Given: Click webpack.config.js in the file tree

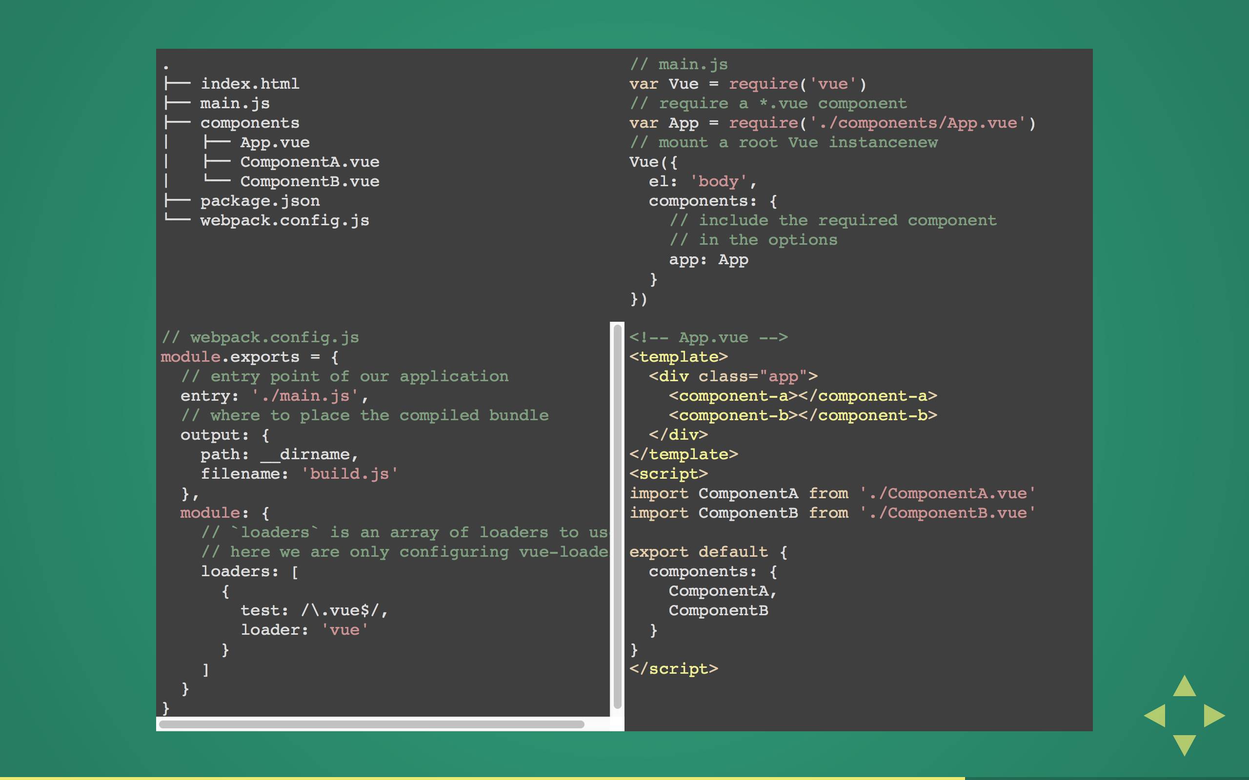Looking at the screenshot, I should click(x=285, y=220).
